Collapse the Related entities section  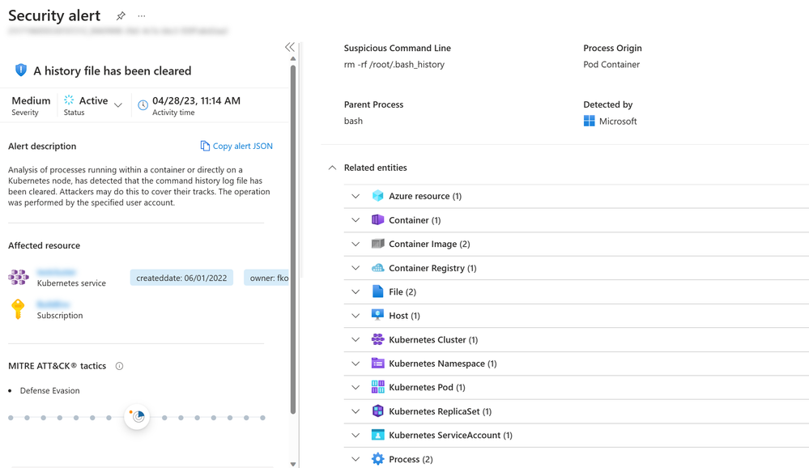point(332,168)
